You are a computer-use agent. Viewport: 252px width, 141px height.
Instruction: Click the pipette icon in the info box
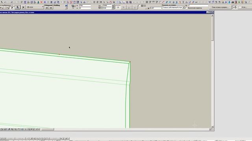pos(12,7)
